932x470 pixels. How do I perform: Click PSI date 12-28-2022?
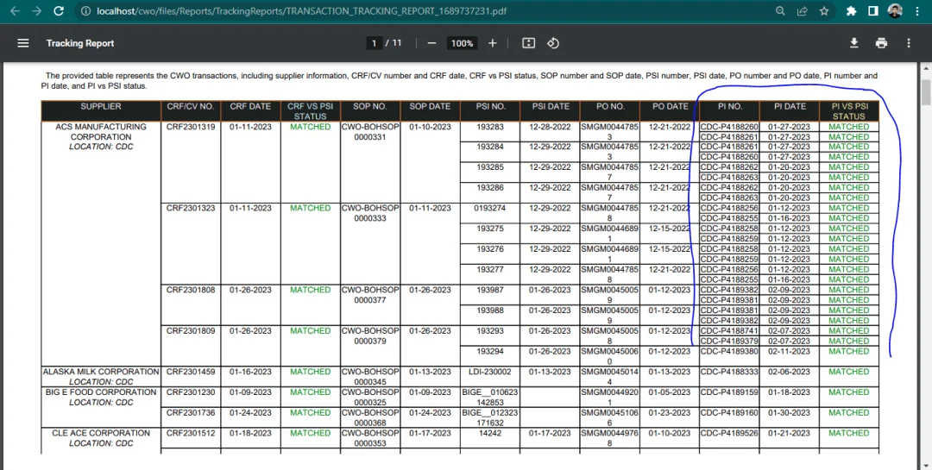pyautogui.click(x=550, y=127)
